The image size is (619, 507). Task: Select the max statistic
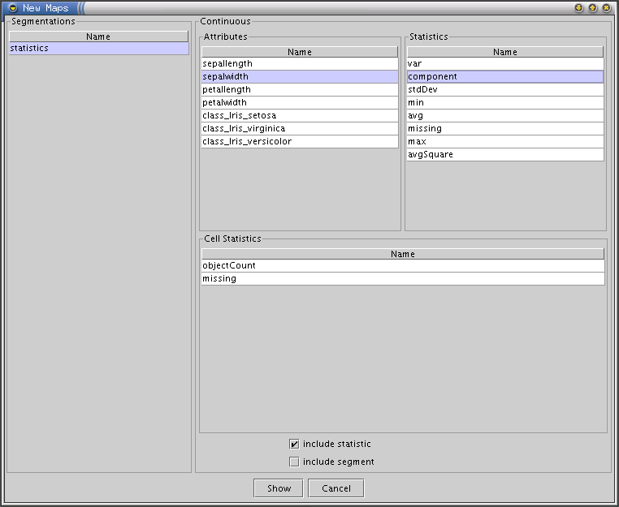point(505,141)
